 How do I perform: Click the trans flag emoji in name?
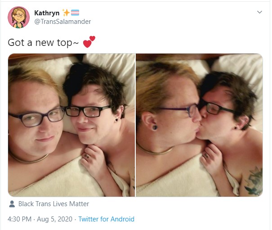coord(75,13)
